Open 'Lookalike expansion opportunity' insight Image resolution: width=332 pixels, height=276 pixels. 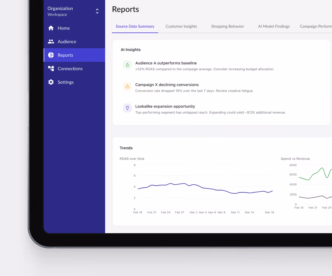165,106
